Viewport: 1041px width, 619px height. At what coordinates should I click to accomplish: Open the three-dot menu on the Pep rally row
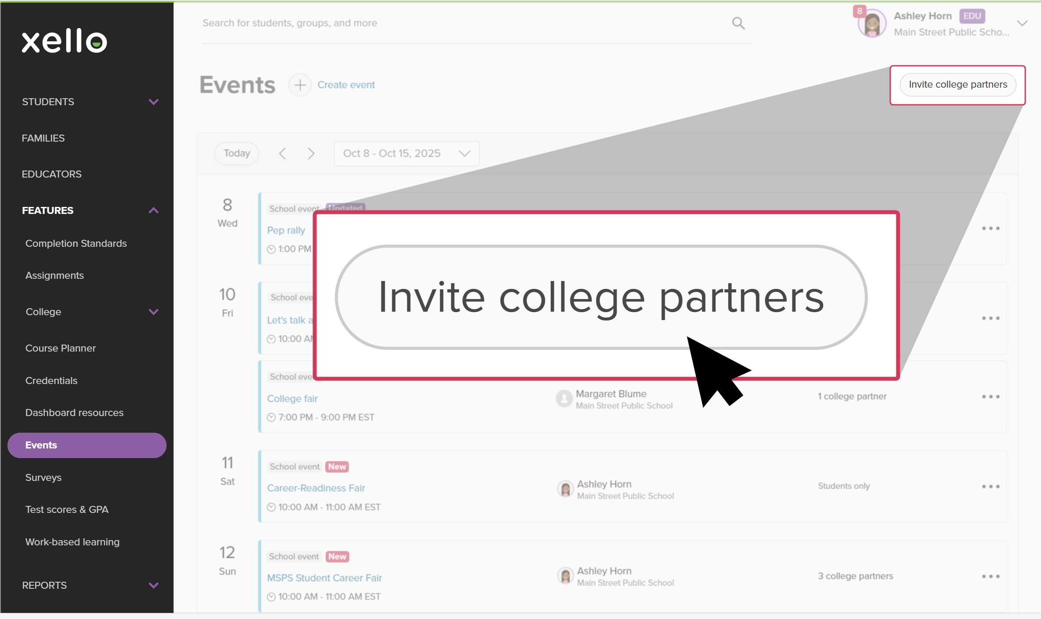coord(991,228)
